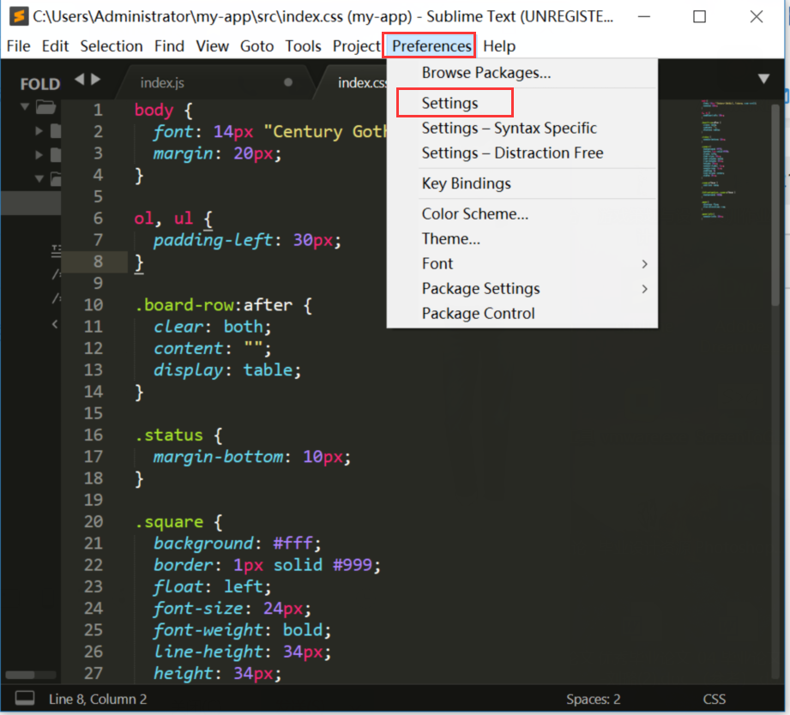Click the Sublime Text logo in the title bar

(18, 16)
